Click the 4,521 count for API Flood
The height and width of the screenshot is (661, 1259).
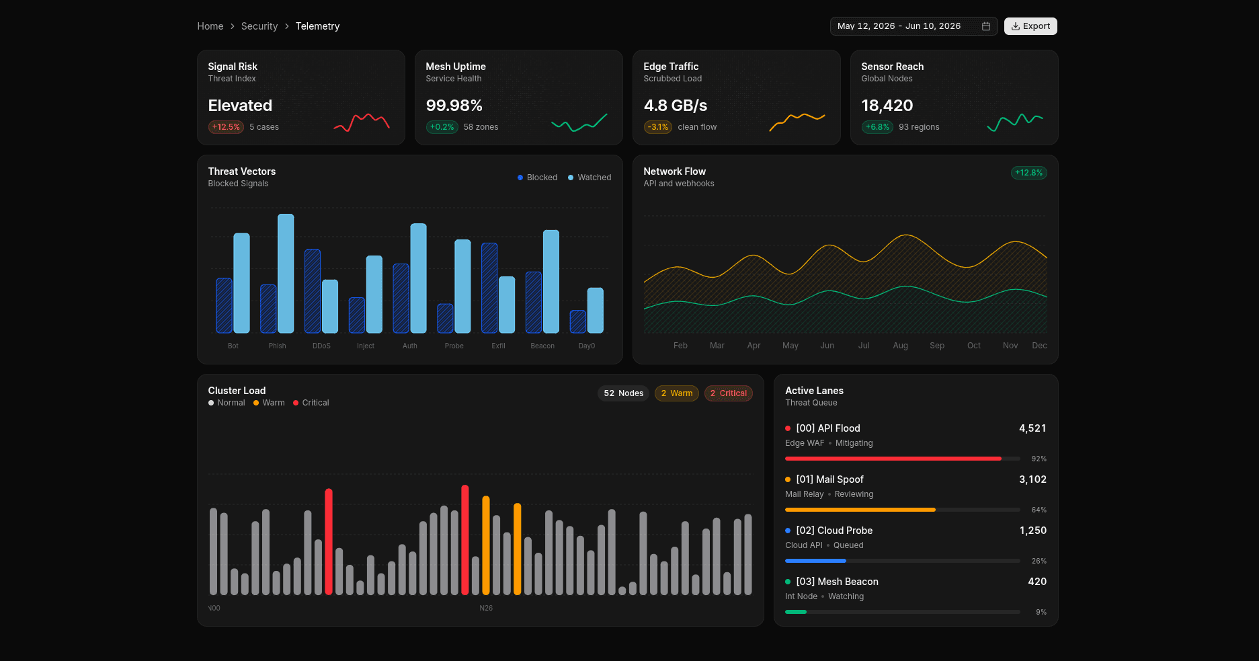click(1032, 428)
